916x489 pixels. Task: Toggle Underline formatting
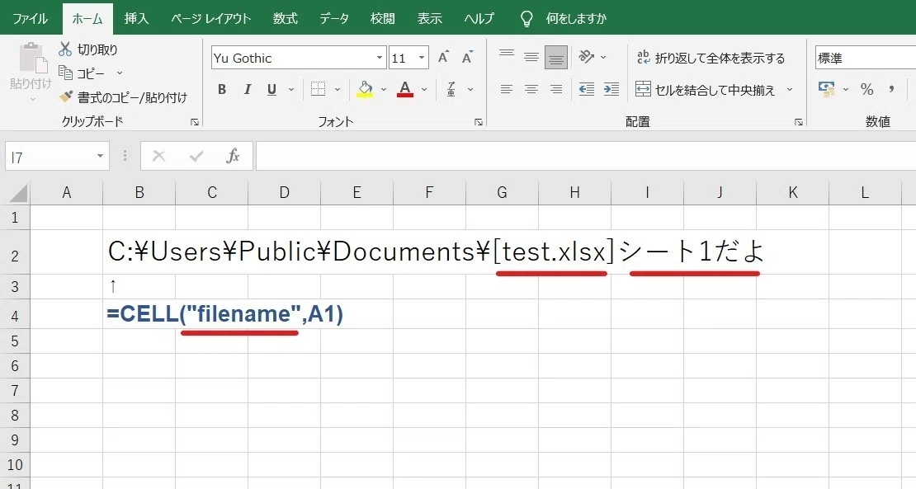pos(271,89)
